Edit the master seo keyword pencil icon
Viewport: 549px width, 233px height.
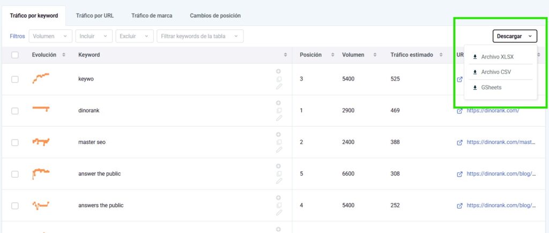click(279, 150)
